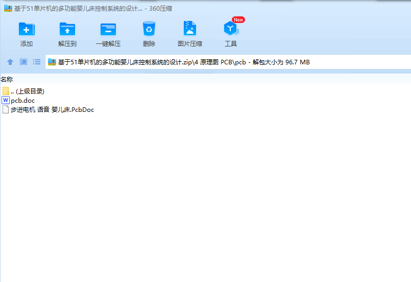
Task: Click the red New badge on 工具
Action: tap(238, 20)
